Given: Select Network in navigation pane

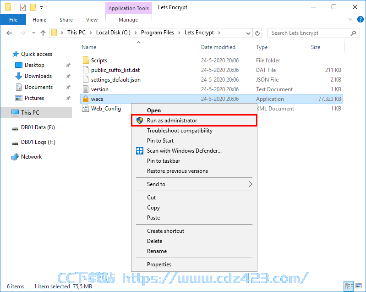Looking at the screenshot, I should point(31,157).
